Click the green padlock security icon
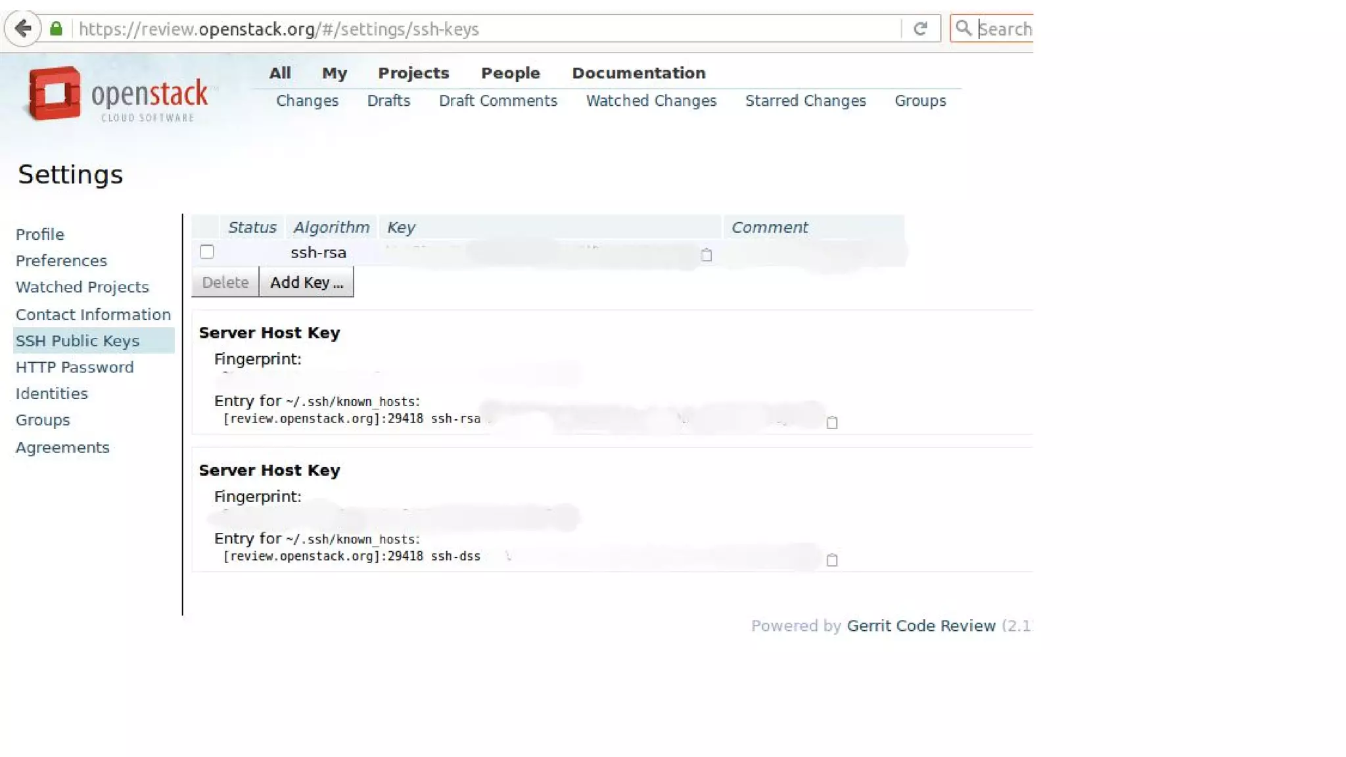Image resolution: width=1346 pixels, height=757 pixels. (x=57, y=28)
